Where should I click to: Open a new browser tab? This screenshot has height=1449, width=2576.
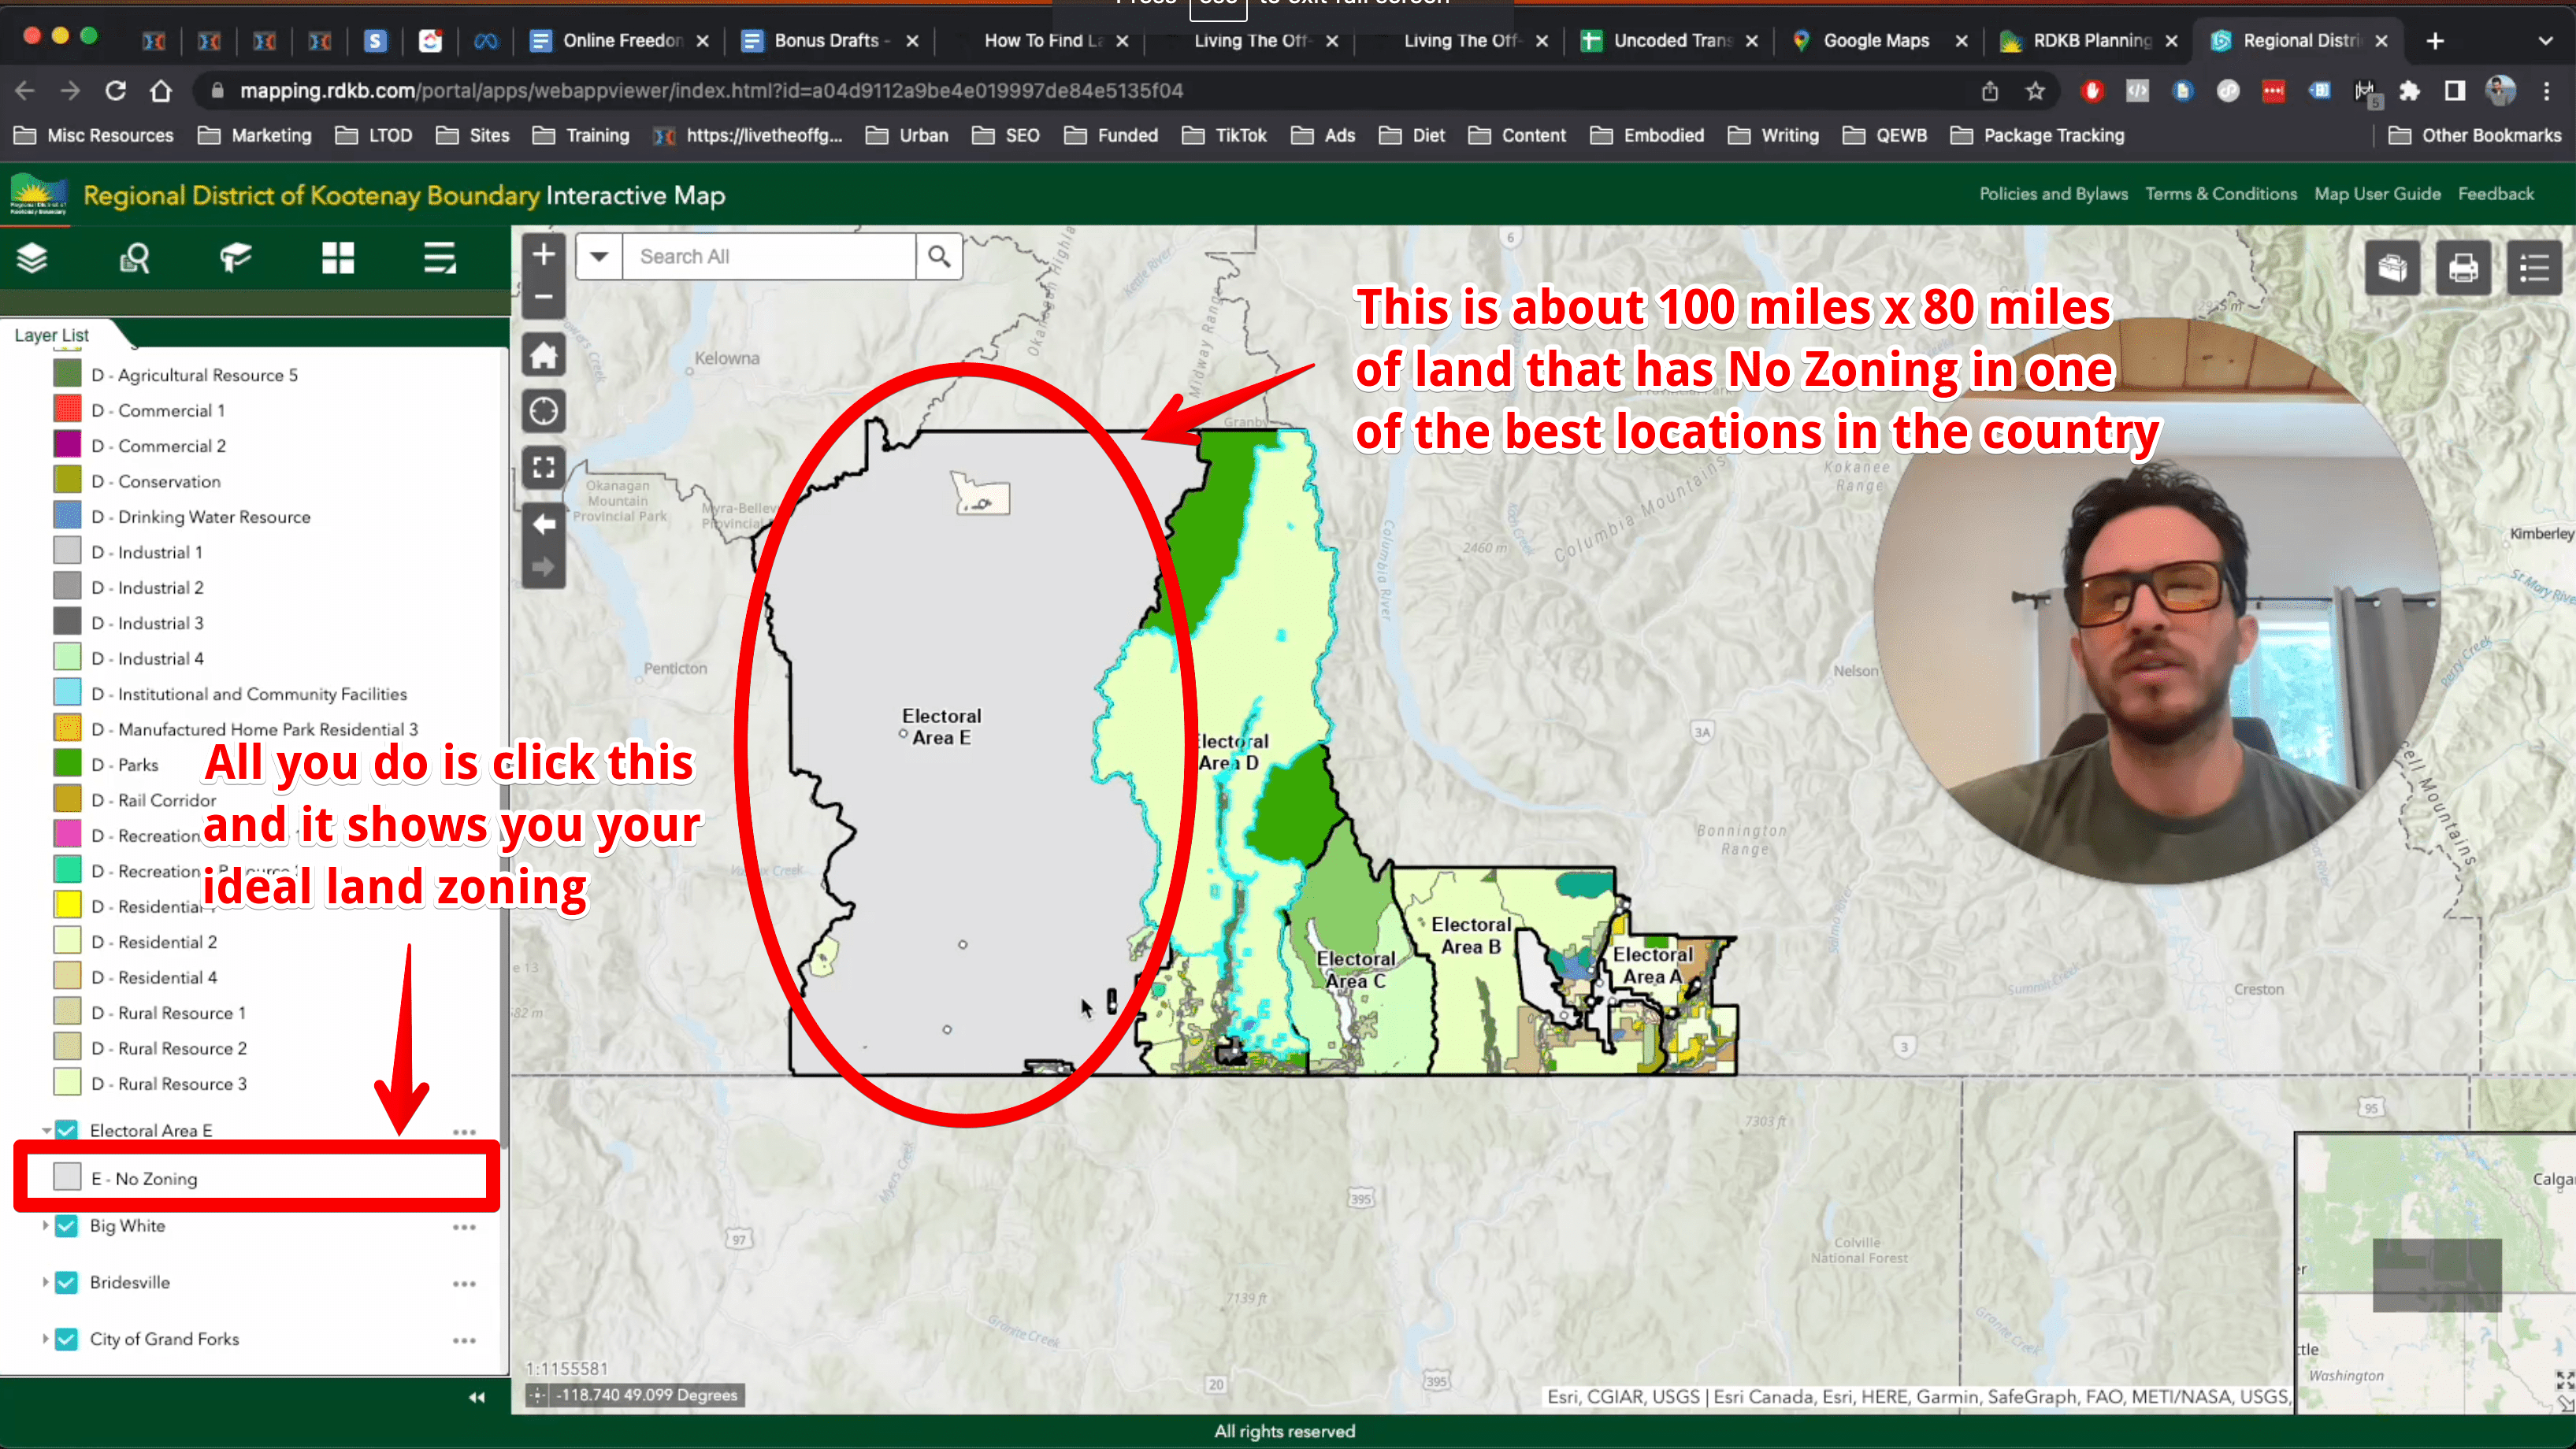2435,41
